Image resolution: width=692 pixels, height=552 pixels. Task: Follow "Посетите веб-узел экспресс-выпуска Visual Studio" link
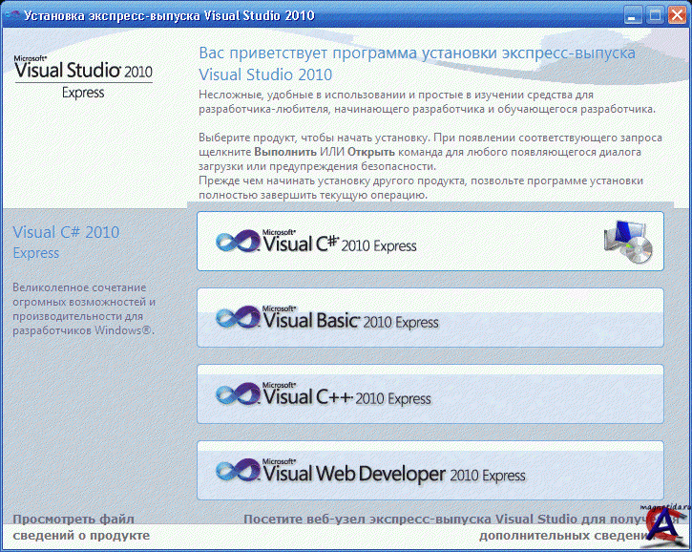pos(439,520)
